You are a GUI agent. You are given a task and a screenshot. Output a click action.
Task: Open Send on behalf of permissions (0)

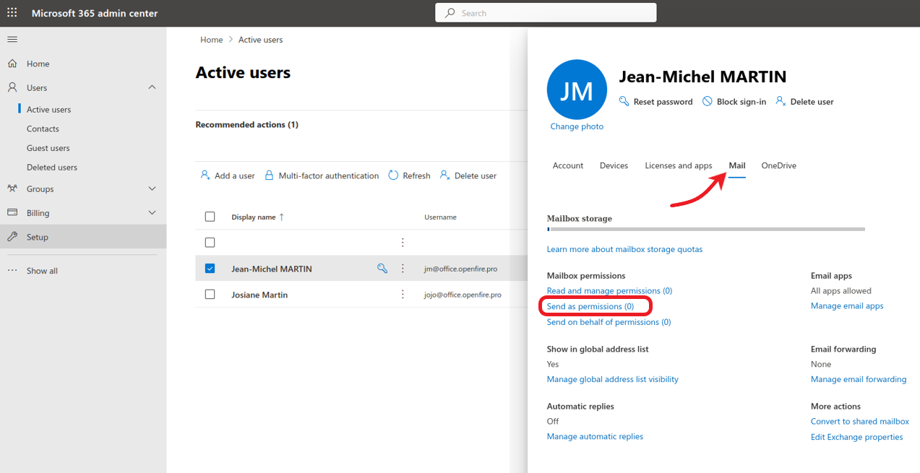609,322
